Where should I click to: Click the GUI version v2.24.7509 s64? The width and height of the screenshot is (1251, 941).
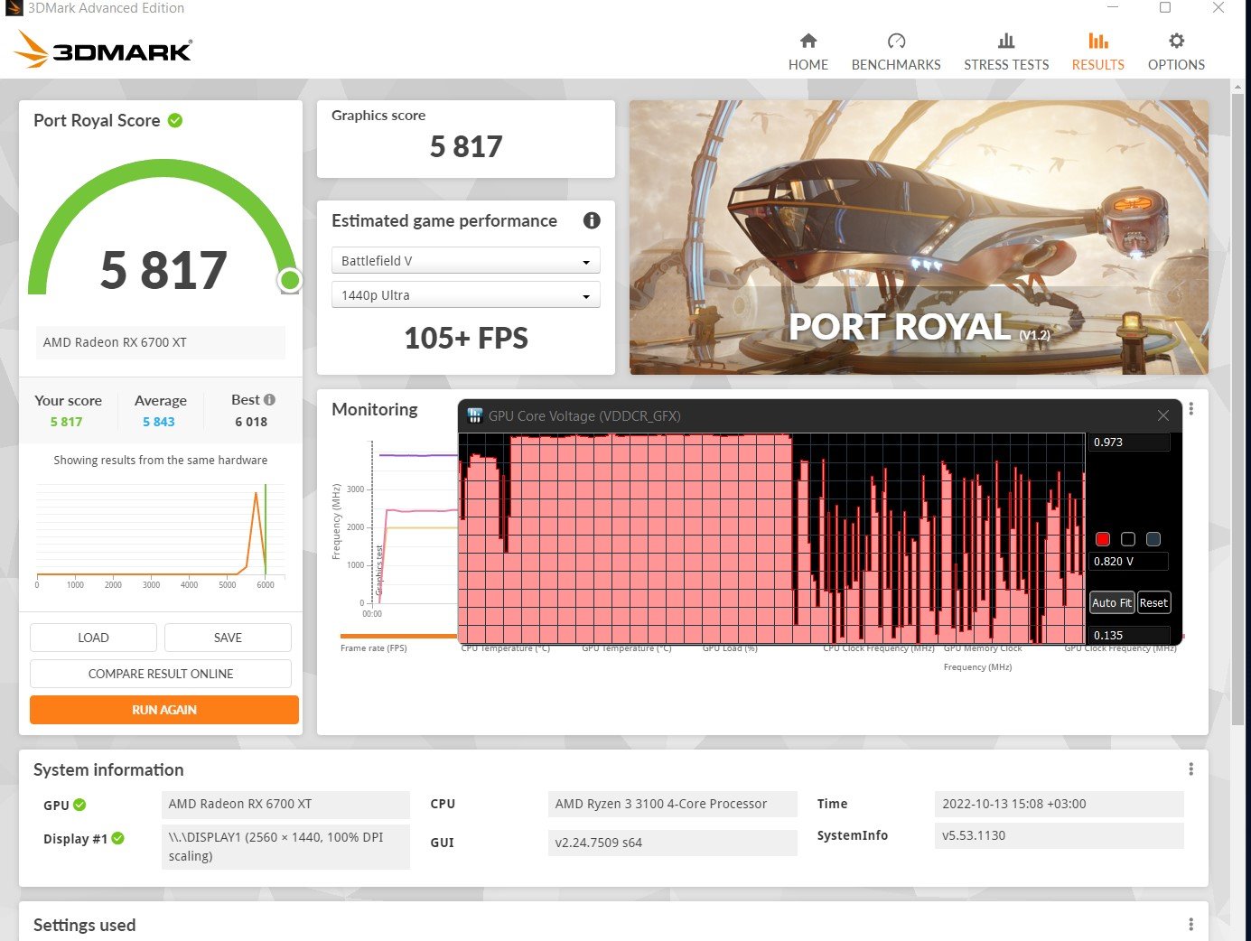(673, 843)
